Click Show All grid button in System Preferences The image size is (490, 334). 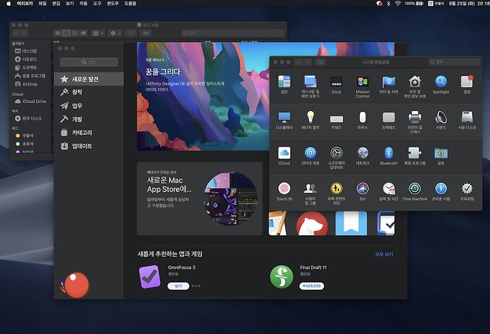click(321, 62)
